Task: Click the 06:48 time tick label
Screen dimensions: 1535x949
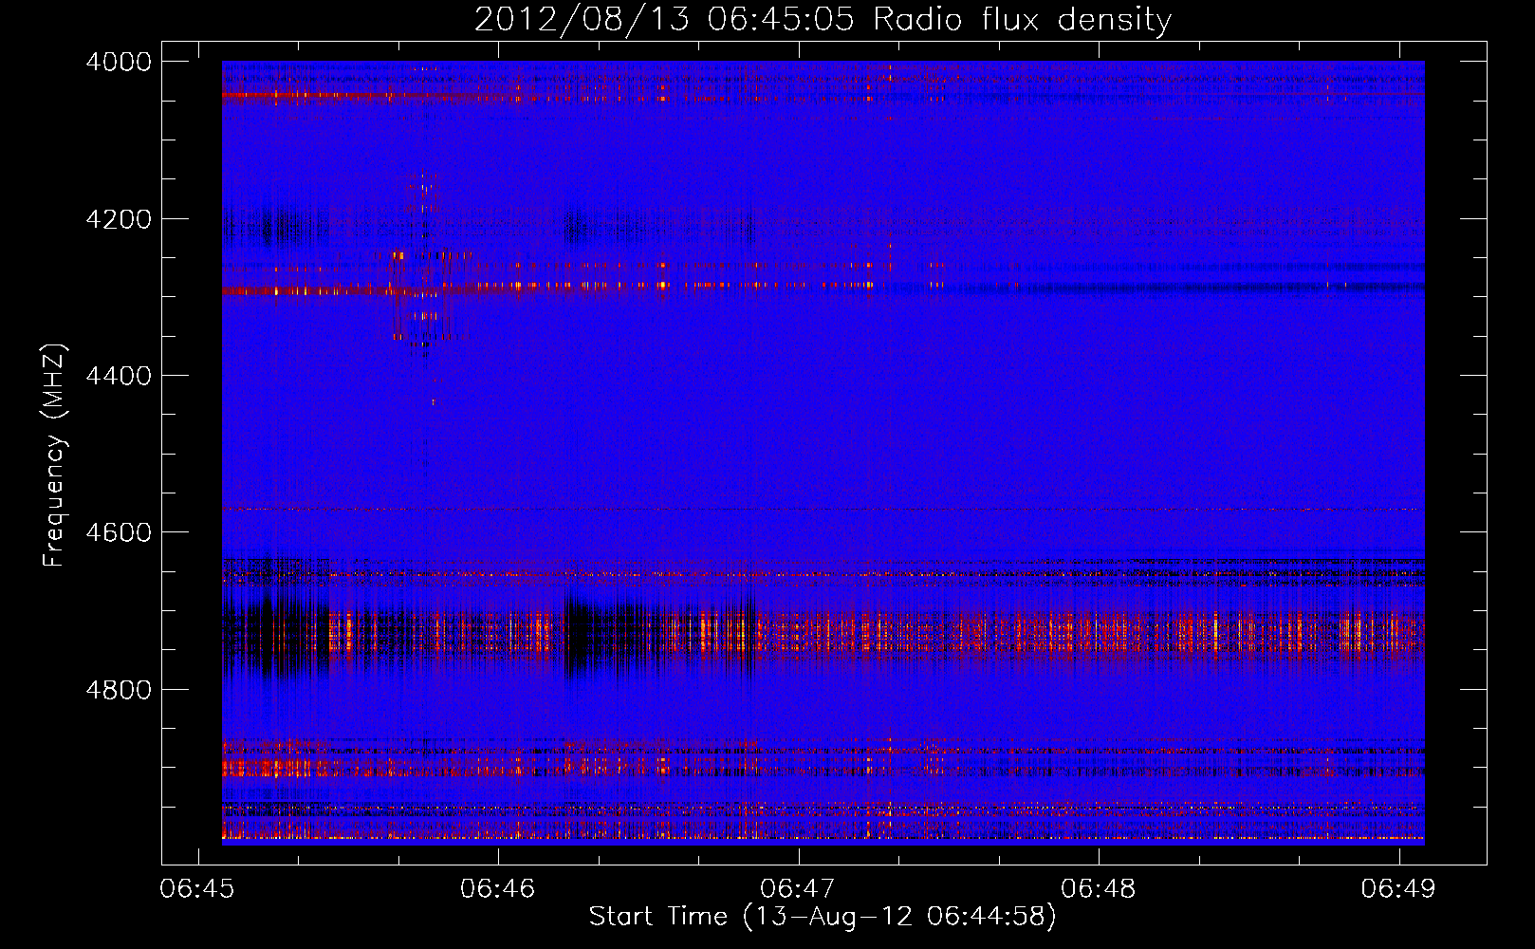Action: [1099, 889]
